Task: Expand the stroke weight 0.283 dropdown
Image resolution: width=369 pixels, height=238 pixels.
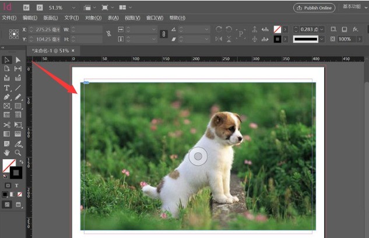Action: click(322, 29)
